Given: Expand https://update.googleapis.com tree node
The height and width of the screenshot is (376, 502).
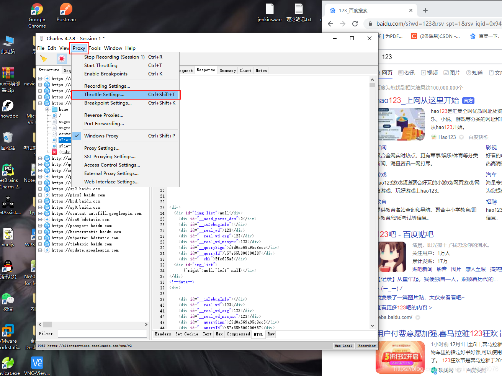Looking at the screenshot, I should pos(40,250).
